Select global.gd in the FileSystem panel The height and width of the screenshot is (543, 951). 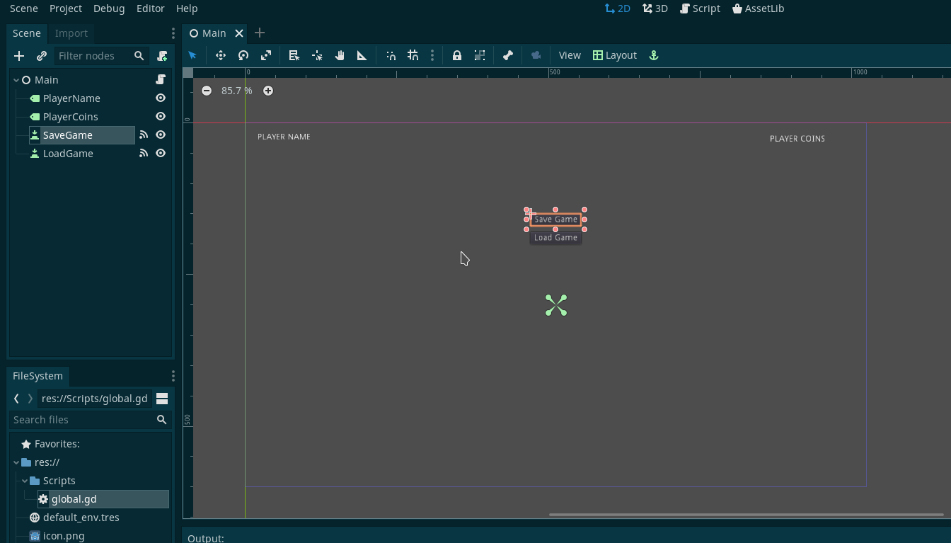tap(75, 498)
